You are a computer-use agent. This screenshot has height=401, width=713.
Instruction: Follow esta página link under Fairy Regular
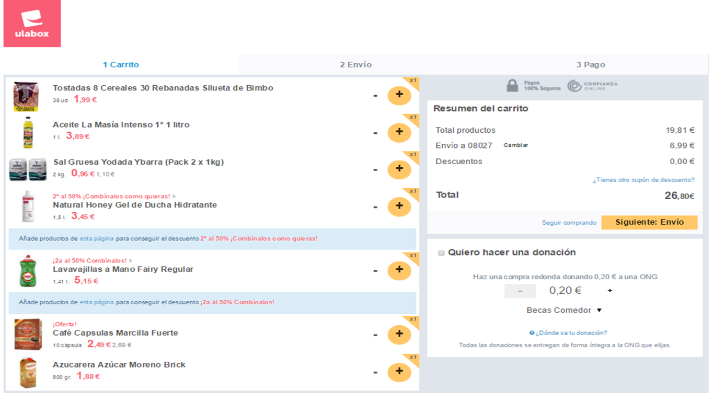point(96,302)
